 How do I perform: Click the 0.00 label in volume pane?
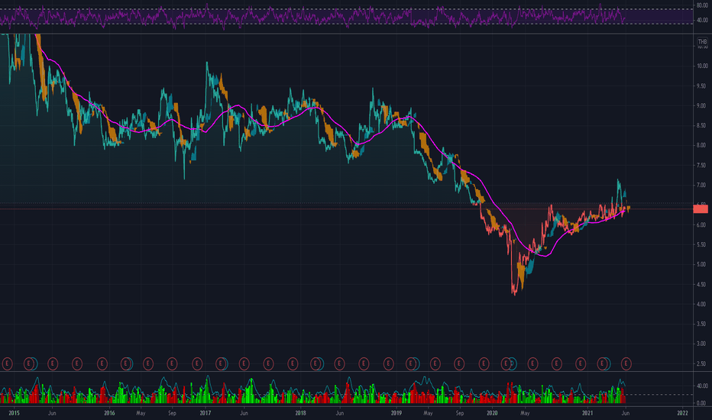pyautogui.click(x=701, y=403)
